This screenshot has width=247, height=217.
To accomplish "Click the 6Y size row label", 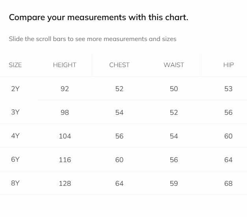I will coord(15,159).
